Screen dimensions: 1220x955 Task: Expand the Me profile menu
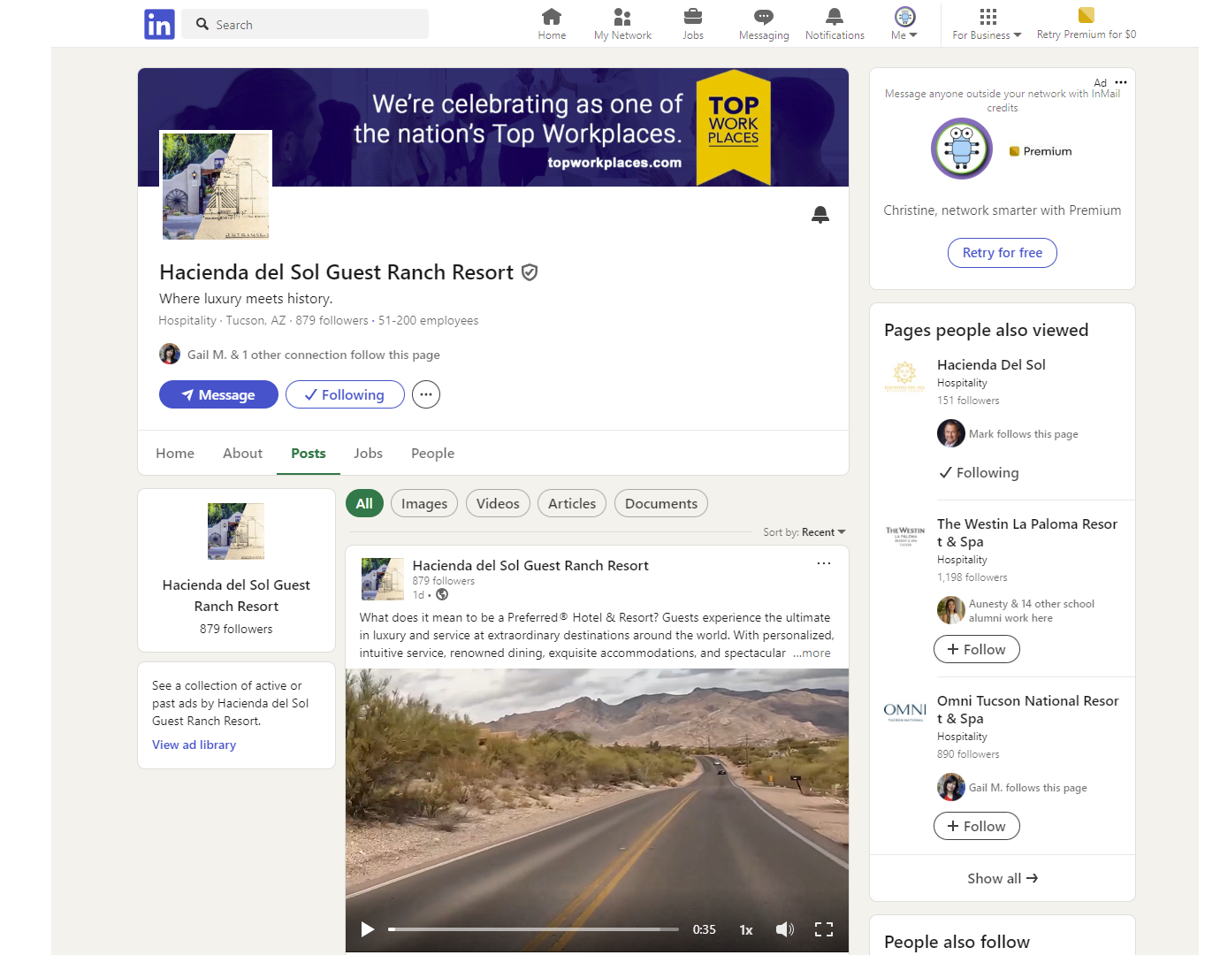[904, 24]
